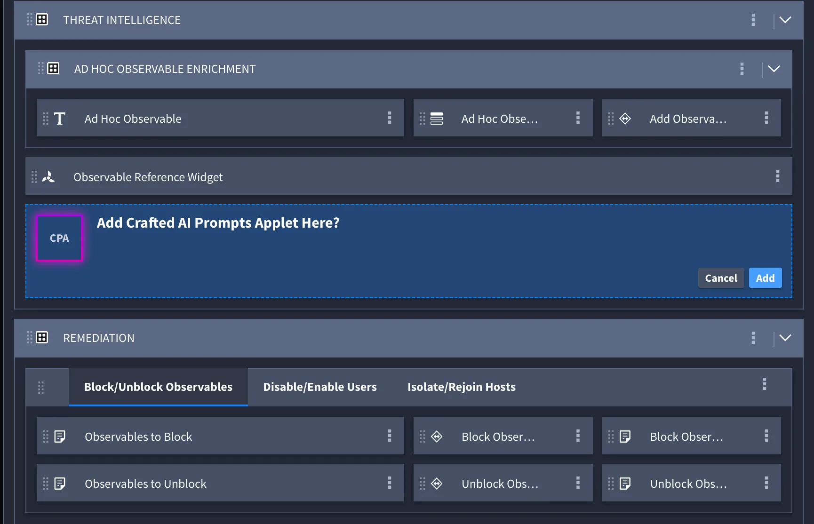Click the Ad Hoc Observable label
Screen dimensions: 814x524
pyautogui.click(x=133, y=119)
